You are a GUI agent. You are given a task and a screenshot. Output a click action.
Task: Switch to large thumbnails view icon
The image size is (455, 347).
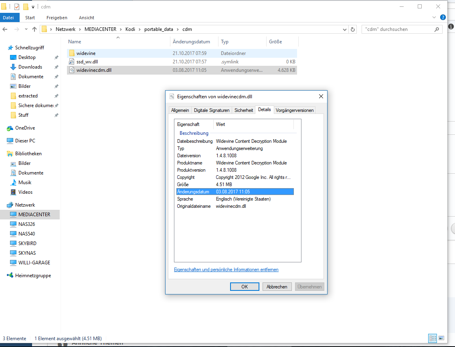441,338
